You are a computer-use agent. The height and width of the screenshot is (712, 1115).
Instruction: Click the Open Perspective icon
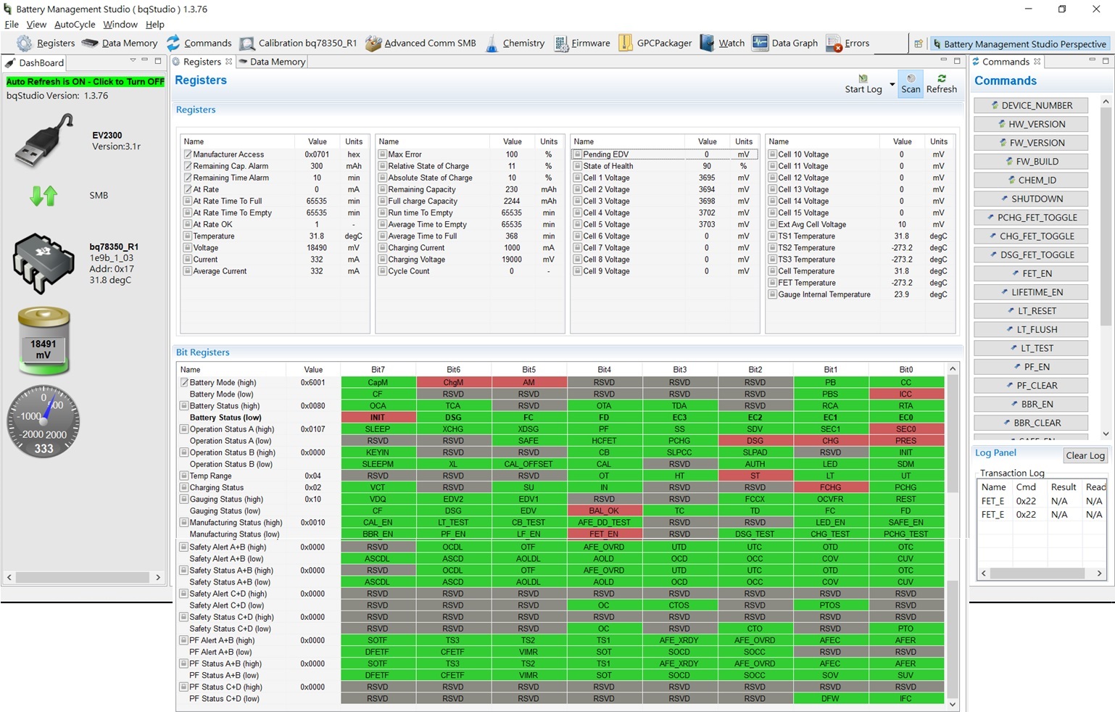coord(918,44)
